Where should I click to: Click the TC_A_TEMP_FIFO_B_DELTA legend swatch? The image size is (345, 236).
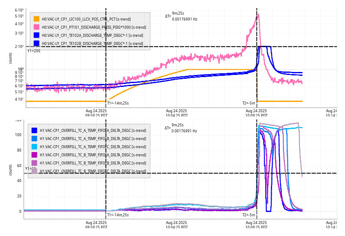[x=34, y=138]
